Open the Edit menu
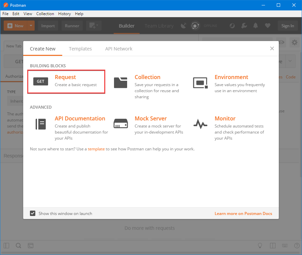This screenshot has width=302, height=255. point(16,14)
